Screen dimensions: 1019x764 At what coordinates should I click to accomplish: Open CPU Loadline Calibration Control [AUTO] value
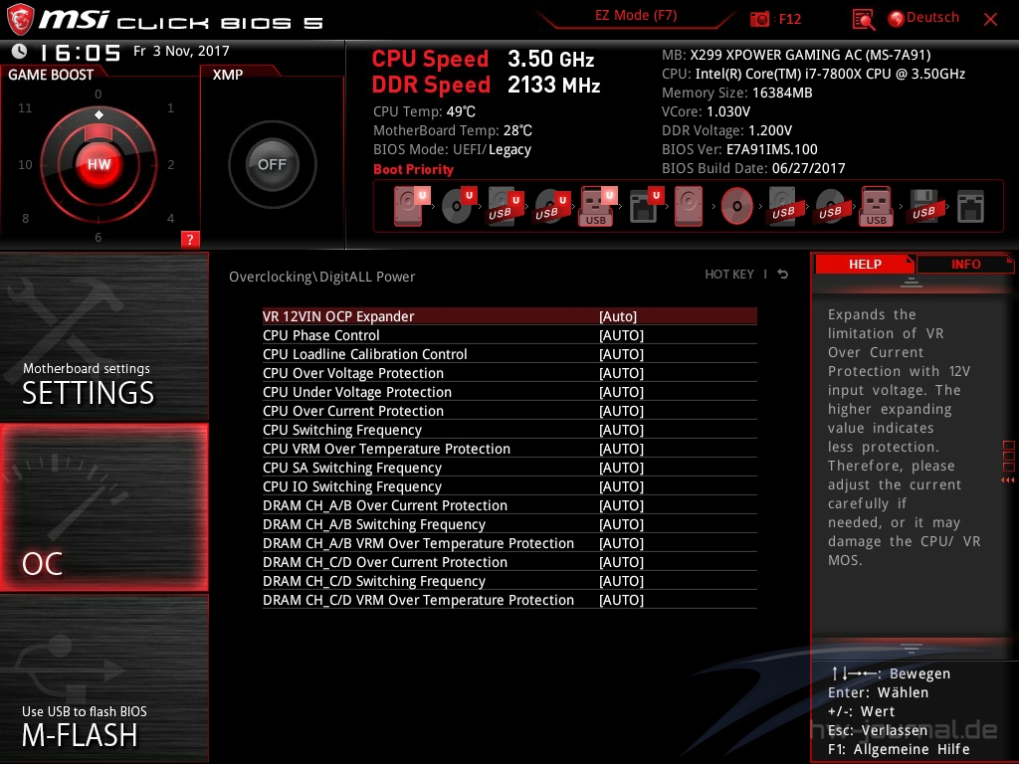[x=621, y=354]
